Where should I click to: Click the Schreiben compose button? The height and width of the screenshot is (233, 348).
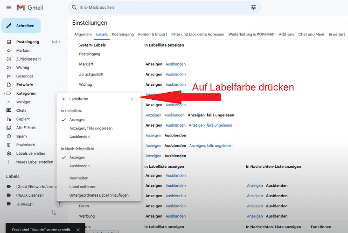[x=21, y=26]
